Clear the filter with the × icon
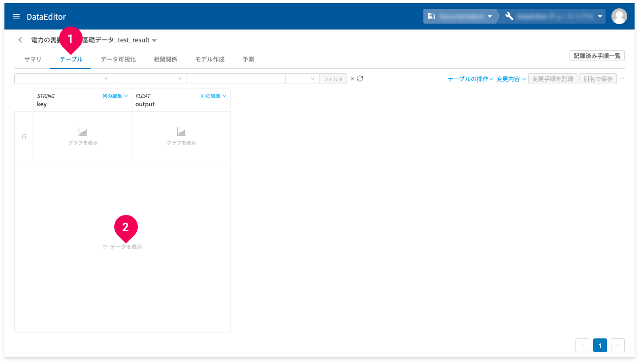The width and height of the screenshot is (639, 363). pyautogui.click(x=352, y=79)
